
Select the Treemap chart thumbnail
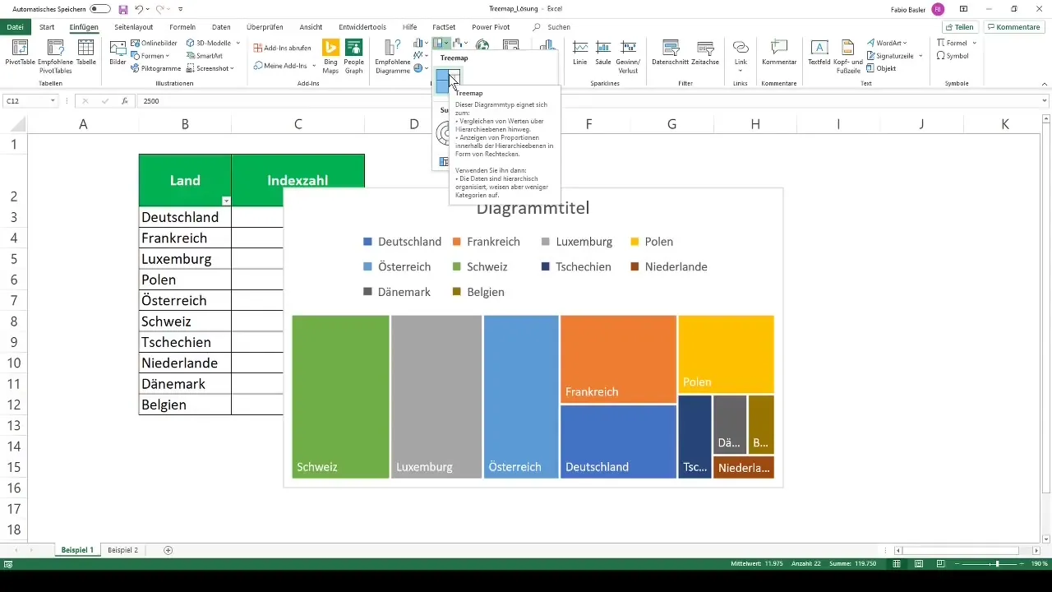coord(448,81)
